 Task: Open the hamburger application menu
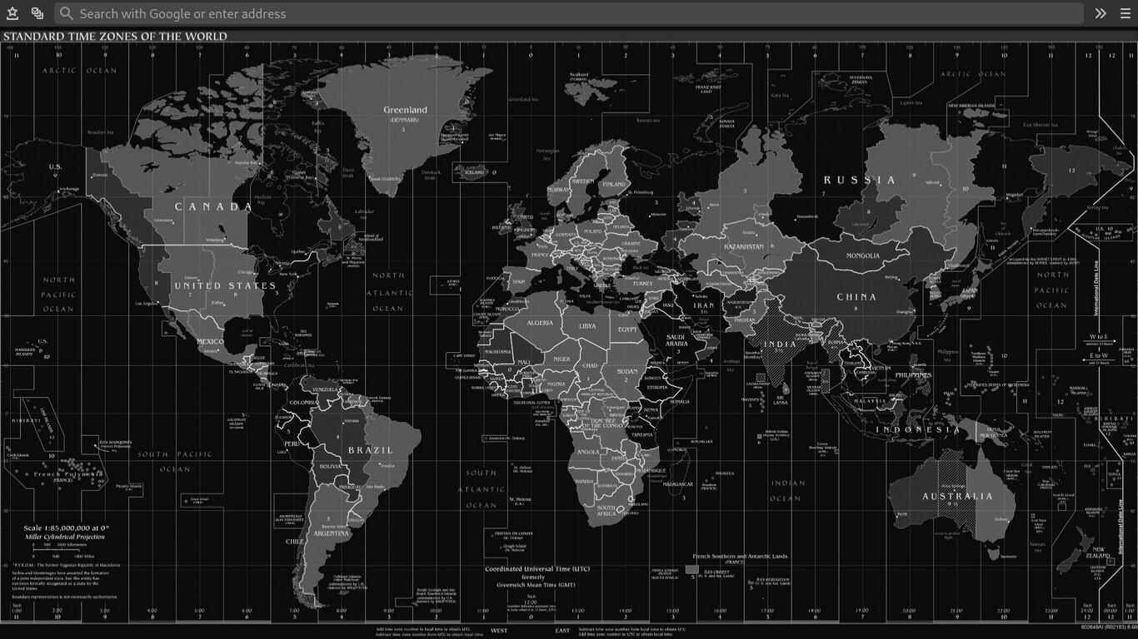click(1125, 13)
